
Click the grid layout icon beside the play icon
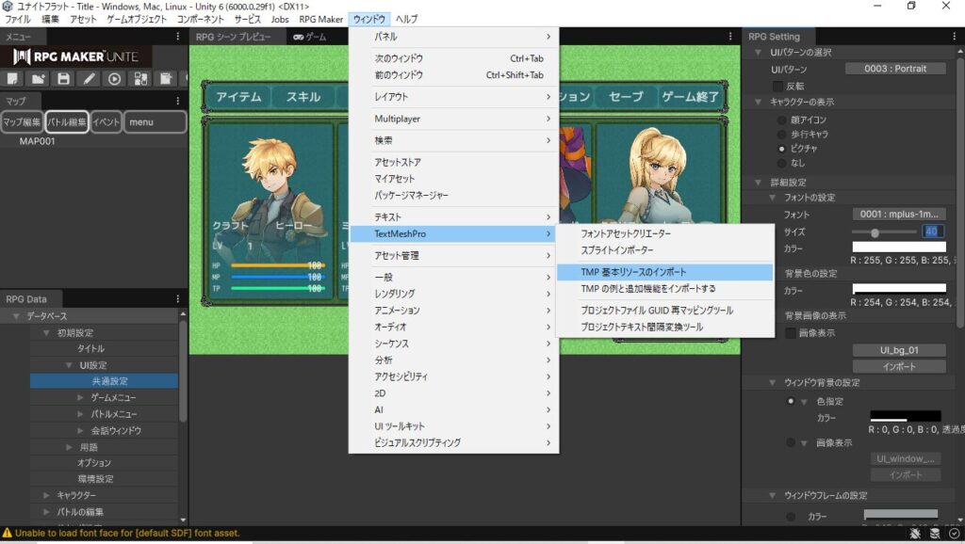[140, 79]
